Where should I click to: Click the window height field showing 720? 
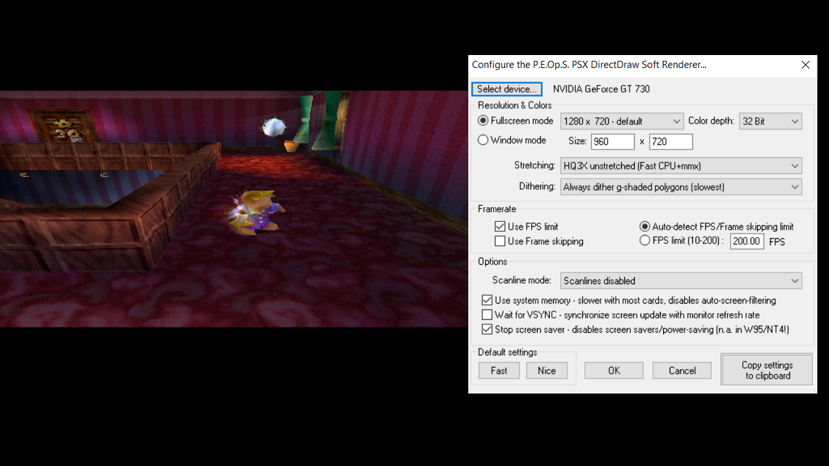(x=671, y=142)
